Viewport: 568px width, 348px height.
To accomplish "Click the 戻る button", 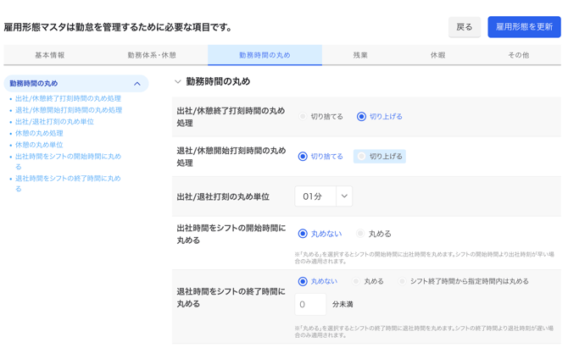I will click(x=464, y=27).
